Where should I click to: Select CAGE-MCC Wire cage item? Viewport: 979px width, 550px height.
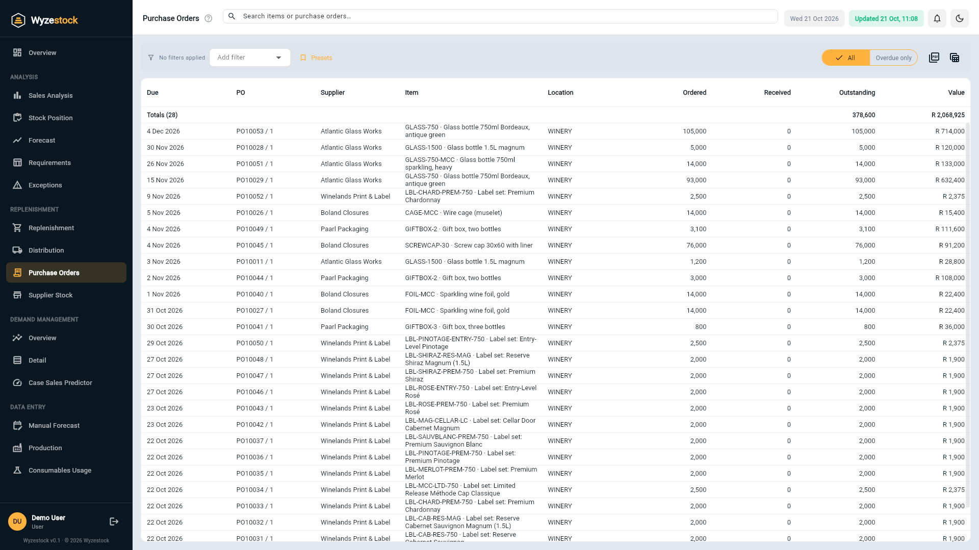coord(453,213)
